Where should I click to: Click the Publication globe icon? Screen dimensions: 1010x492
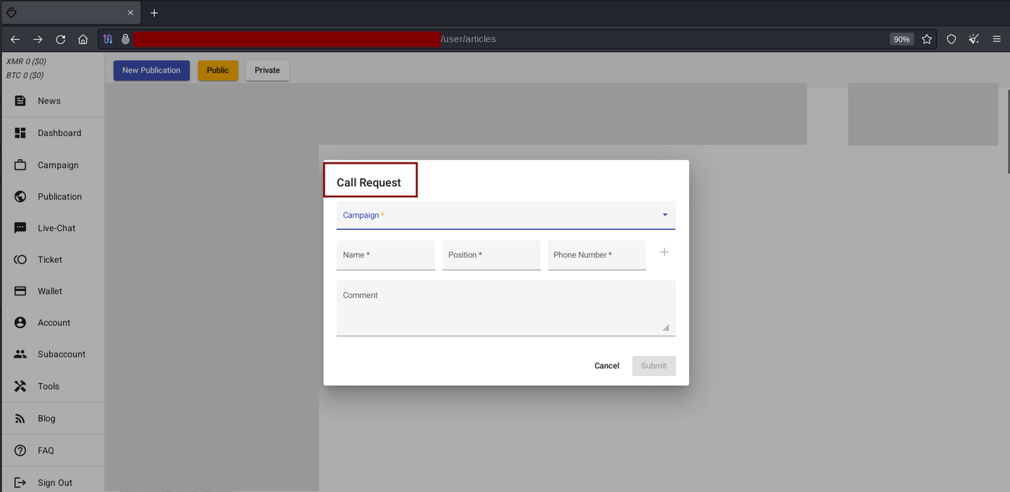tap(20, 197)
